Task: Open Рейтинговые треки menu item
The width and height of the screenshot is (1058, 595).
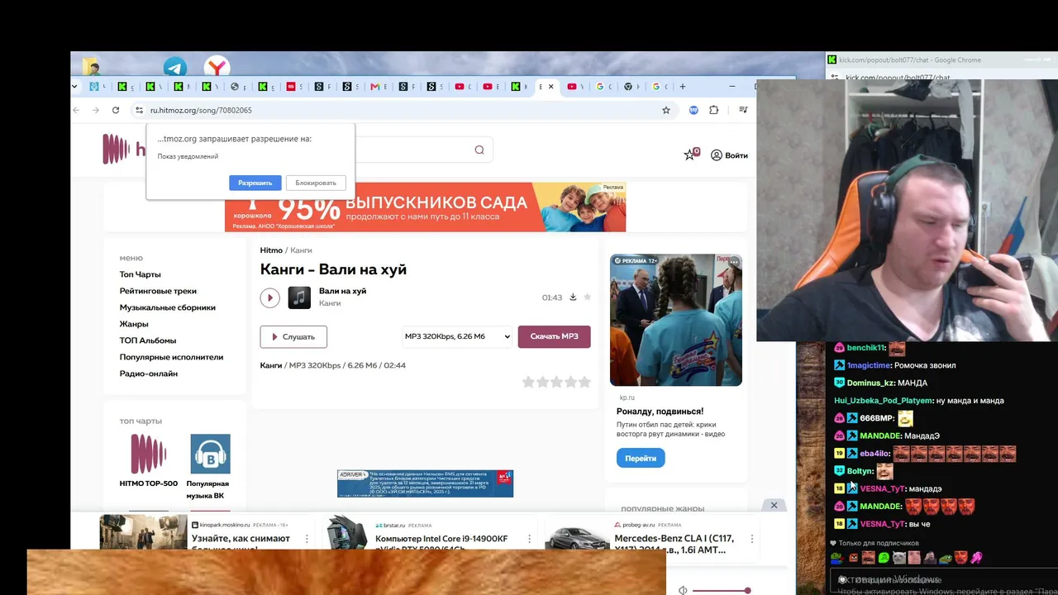Action: pyautogui.click(x=158, y=291)
